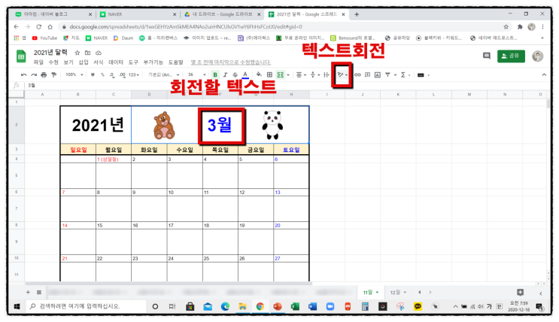Add a new sheet with plus button
The image size is (559, 322).
click(x=28, y=293)
